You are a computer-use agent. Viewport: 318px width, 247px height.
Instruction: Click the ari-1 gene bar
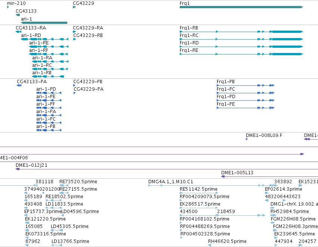coord(44,23)
